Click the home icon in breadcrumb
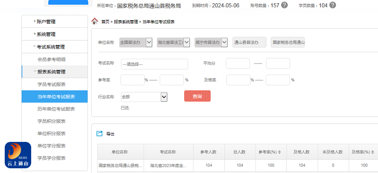The image size is (378, 173). click(x=95, y=21)
